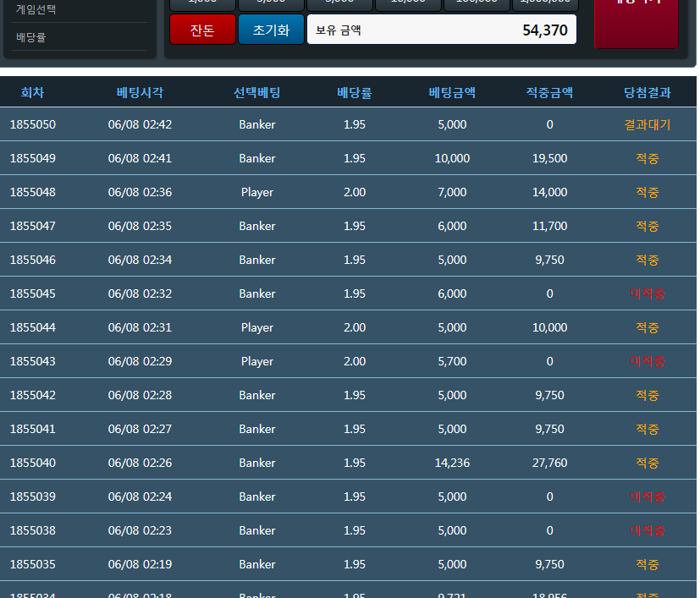The width and height of the screenshot is (700, 598).
Task: Select round number 1855044
Action: 33,327
